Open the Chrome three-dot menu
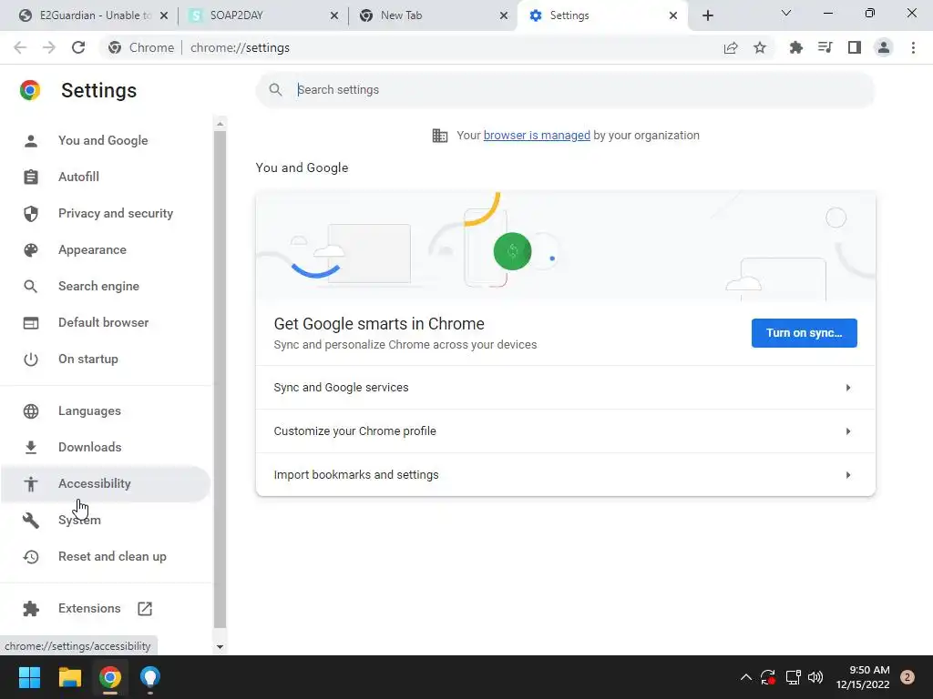 click(x=913, y=47)
